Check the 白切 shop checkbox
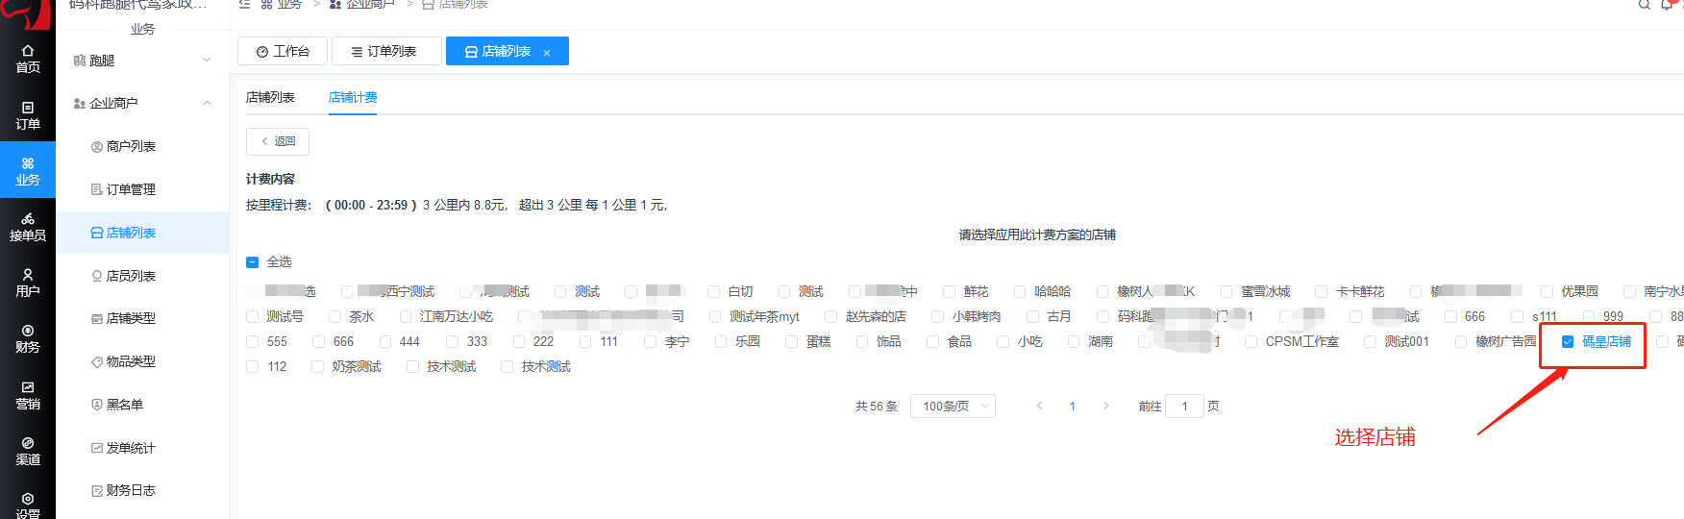This screenshot has width=1684, height=519. click(714, 291)
